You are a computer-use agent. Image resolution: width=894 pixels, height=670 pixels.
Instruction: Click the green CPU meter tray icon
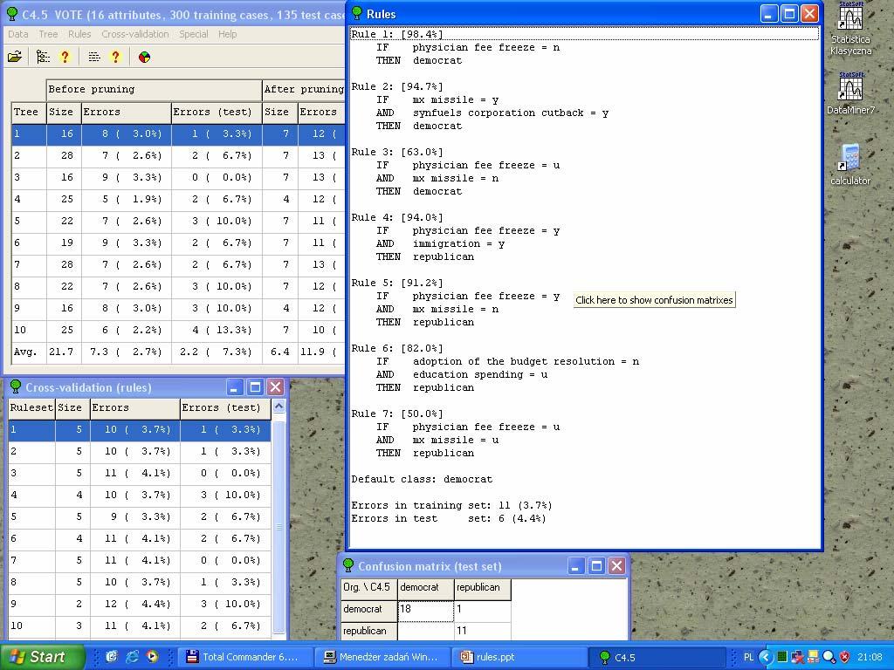point(782,657)
